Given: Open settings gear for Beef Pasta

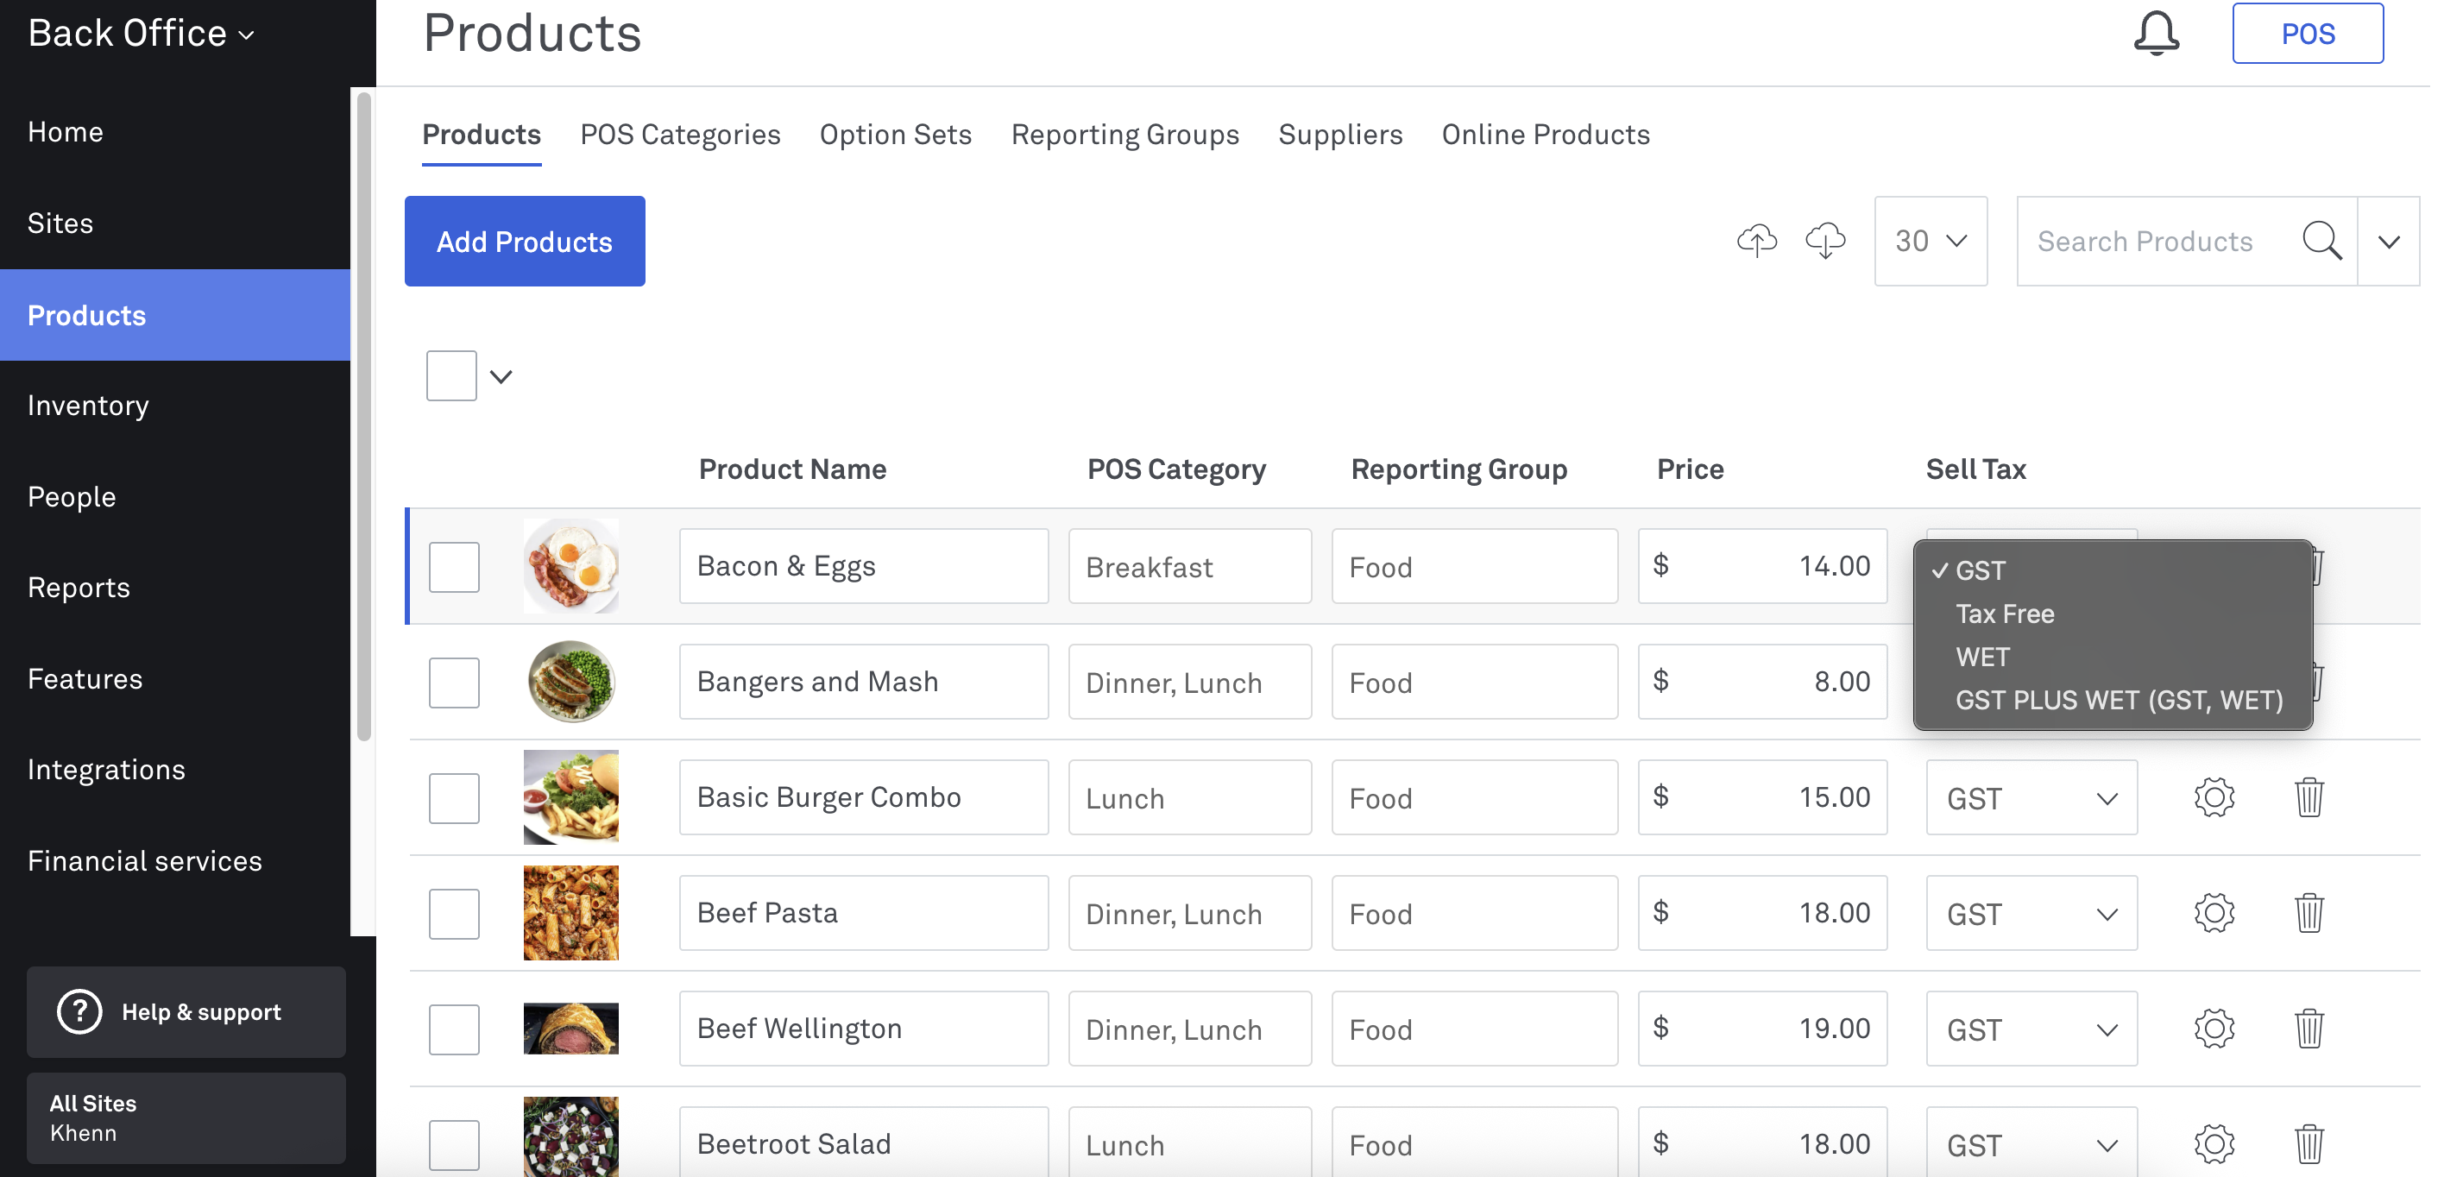Looking at the screenshot, I should 2214,913.
